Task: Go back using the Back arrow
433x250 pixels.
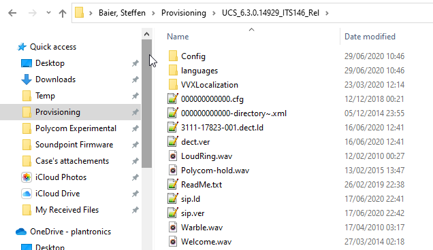Action: (x=12, y=13)
